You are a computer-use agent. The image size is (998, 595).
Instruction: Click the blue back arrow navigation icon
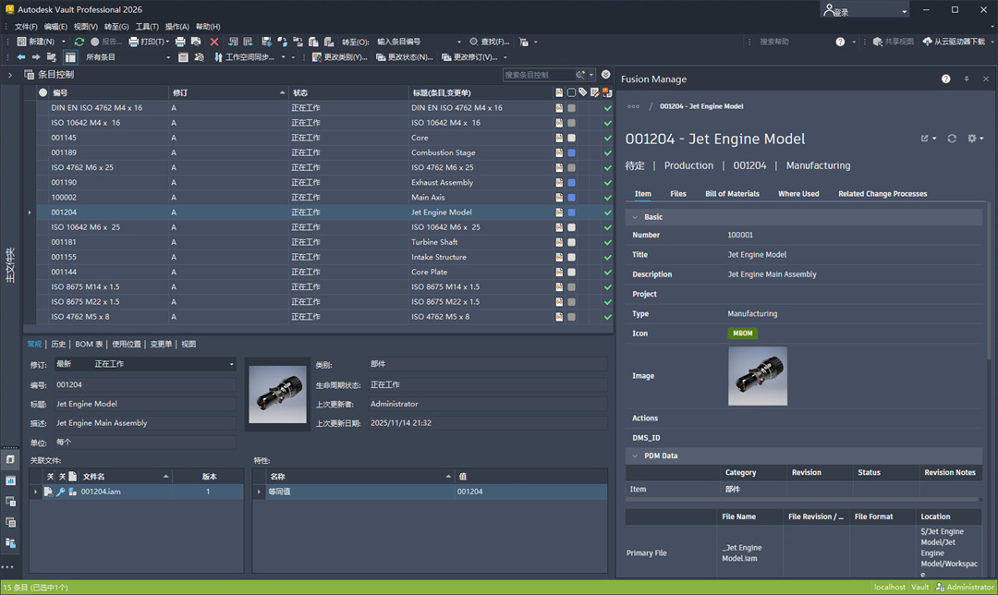[21, 57]
